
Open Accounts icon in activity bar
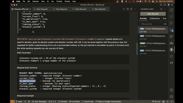[x=171, y=90]
